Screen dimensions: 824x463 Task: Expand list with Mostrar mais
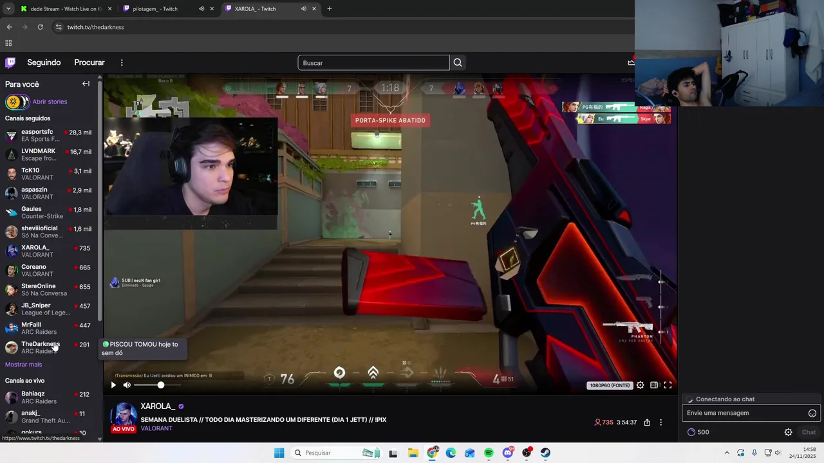23,365
